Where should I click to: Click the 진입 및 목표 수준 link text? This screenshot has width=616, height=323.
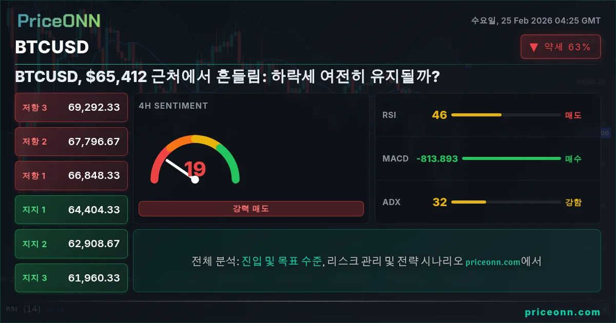[282, 261]
